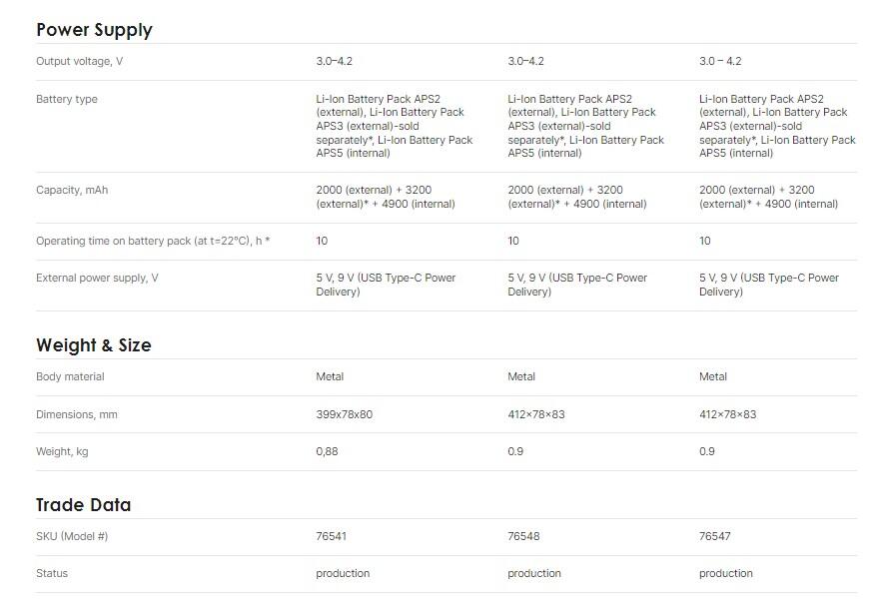This screenshot has height=602, width=879.
Task: Click the Weight & Size section heading
Action: 94,345
